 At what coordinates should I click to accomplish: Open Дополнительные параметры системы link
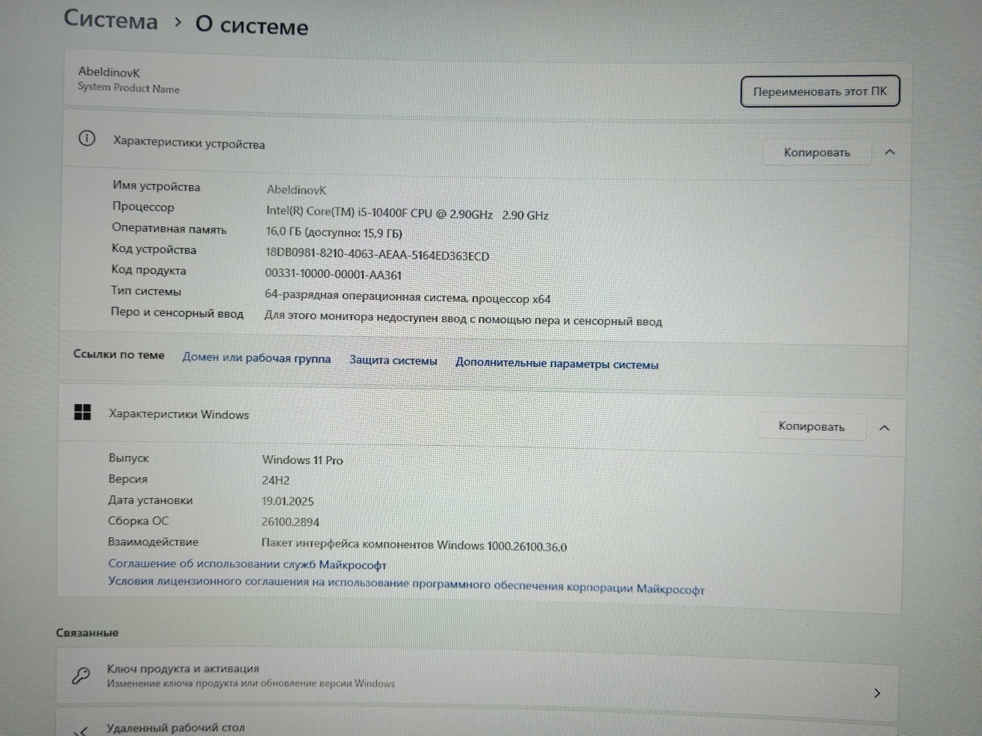click(556, 364)
